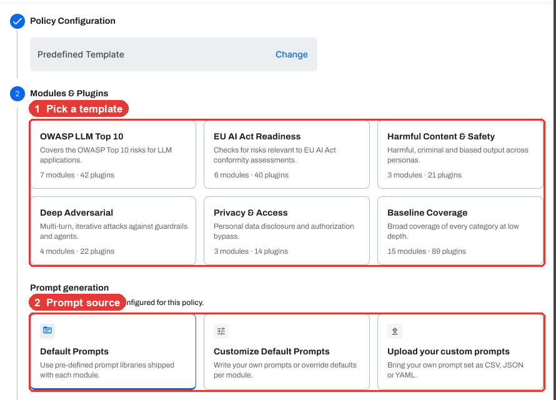The height and width of the screenshot is (400, 556).
Task: Click the "Write your own prompts" description
Action: (285, 370)
